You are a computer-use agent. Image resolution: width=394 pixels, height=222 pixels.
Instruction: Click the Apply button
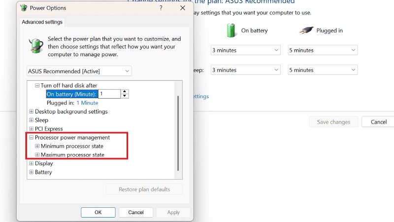point(173,212)
